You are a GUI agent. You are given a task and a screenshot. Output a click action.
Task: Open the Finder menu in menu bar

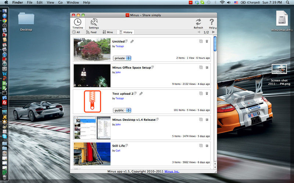(17, 3)
